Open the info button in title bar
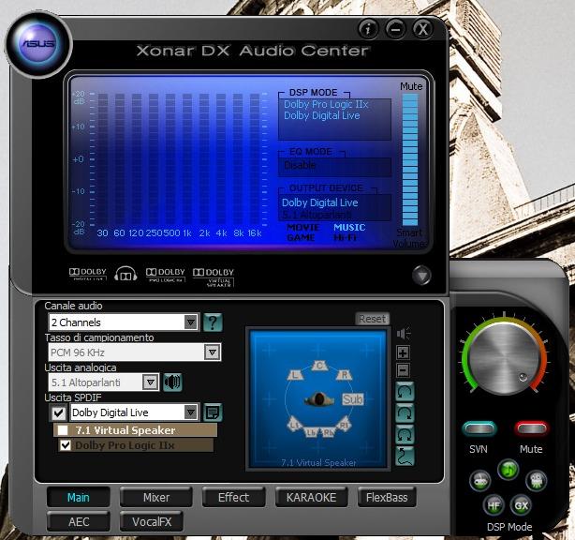 tap(368, 29)
